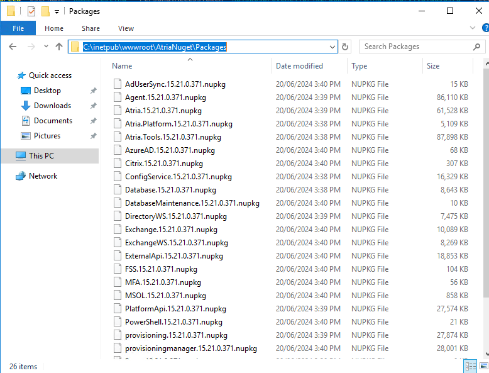
Task: Select the ConfigService.15.21.0.371.nupkg file icon
Action: 118,176
